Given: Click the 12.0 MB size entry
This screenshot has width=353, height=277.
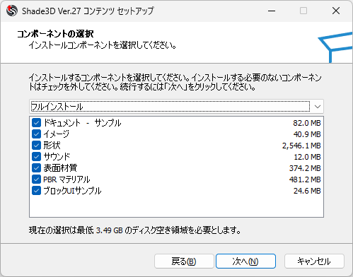Looking at the screenshot, I should point(307,157).
